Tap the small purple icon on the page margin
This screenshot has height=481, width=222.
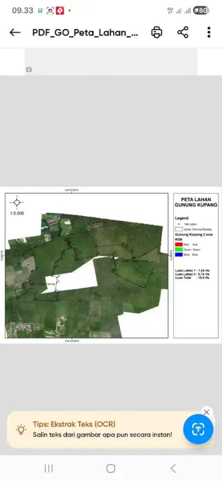pos(29,70)
